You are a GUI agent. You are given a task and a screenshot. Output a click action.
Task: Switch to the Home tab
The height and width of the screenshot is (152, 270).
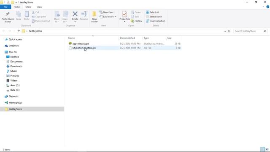pos(17,7)
